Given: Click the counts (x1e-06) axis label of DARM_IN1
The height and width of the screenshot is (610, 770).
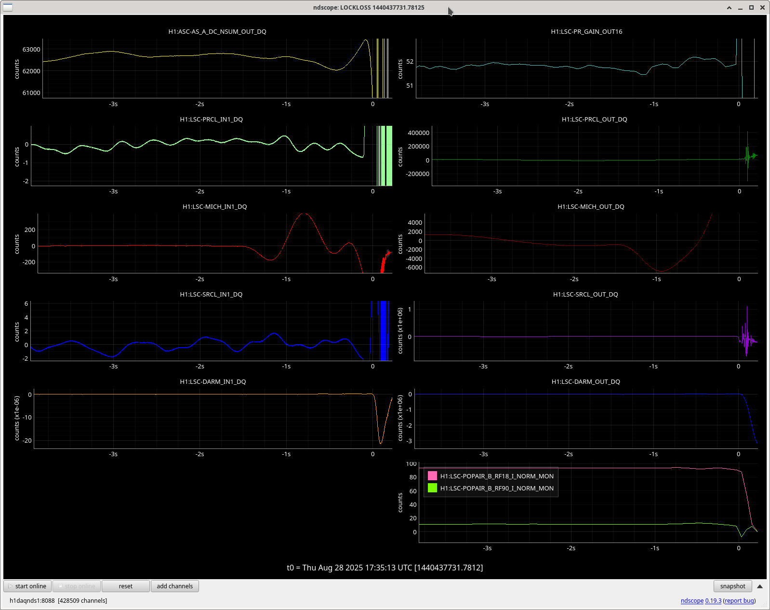Looking at the screenshot, I should (x=17, y=419).
